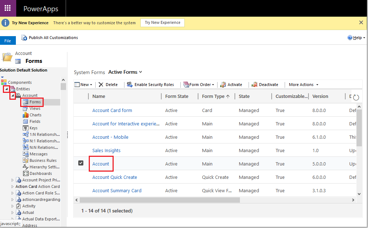
Task: Open the Account Card form link
Action: (112, 110)
